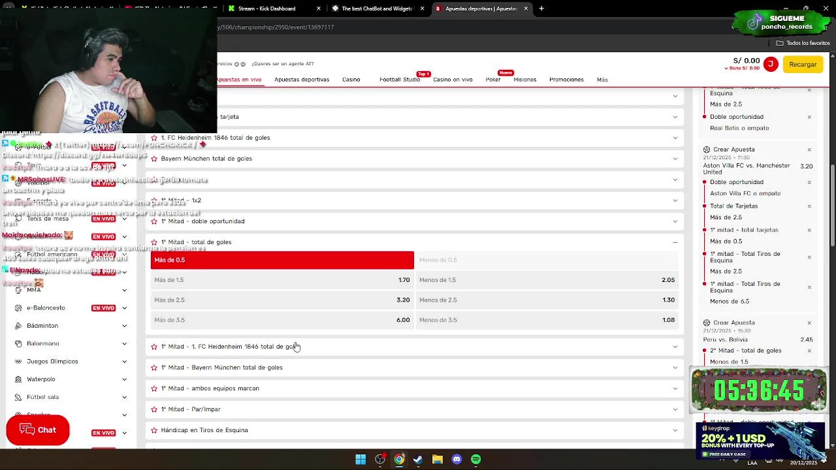Screen dimensions: 836x470
Task: Open File Explorer from the taskbar
Action: point(437,460)
